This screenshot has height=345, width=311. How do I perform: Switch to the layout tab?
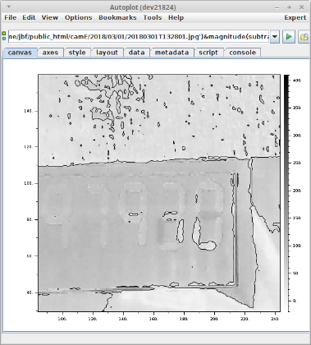click(107, 53)
